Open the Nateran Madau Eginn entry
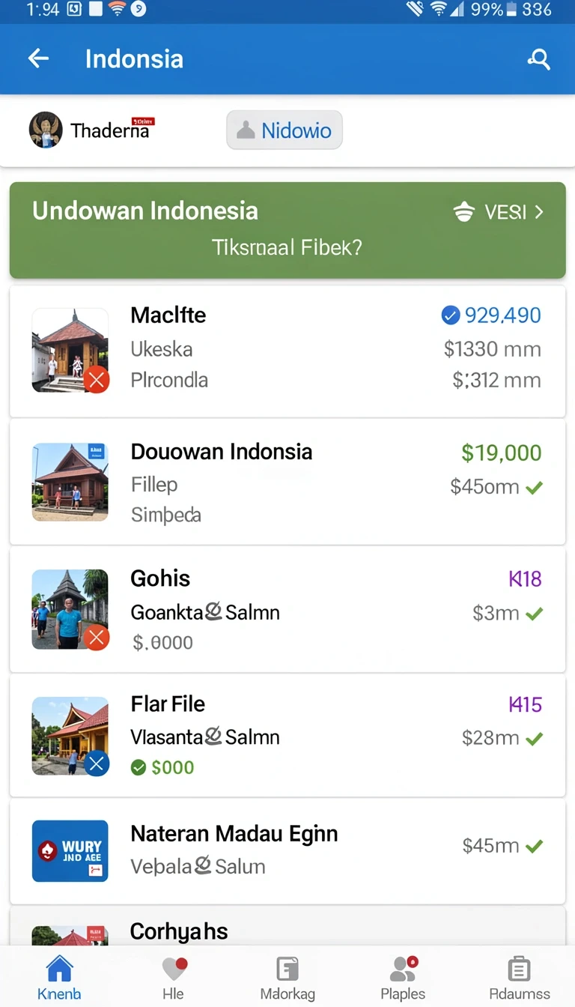This screenshot has width=575, height=1007. [287, 851]
